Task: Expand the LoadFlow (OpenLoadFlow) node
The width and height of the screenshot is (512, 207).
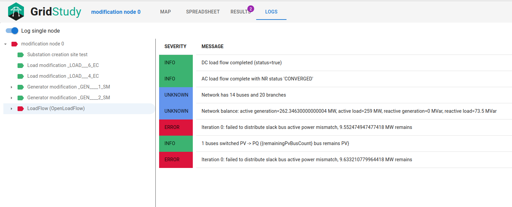Action: coord(11,109)
